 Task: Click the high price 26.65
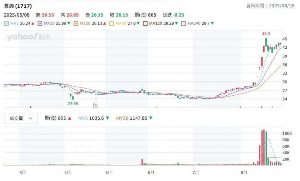[73, 15]
